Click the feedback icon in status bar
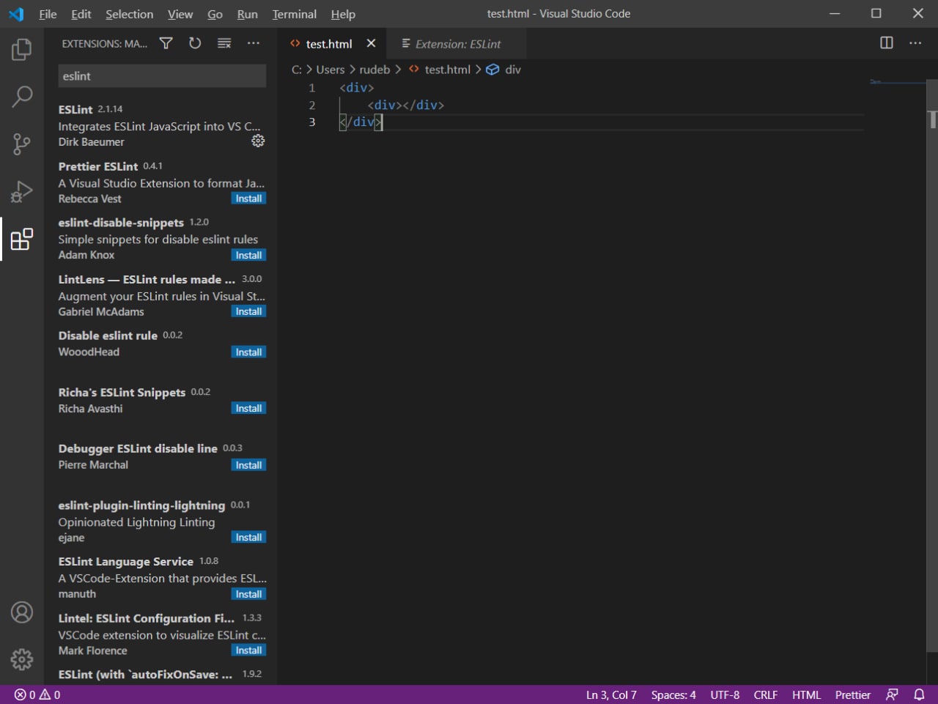The image size is (938, 704). point(892,694)
